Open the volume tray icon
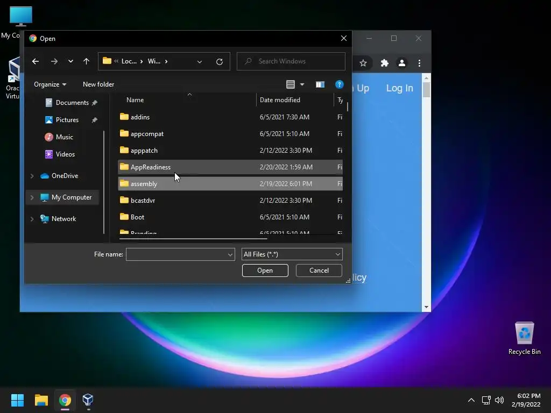Screen dimensions: 551x413 pos(499,400)
